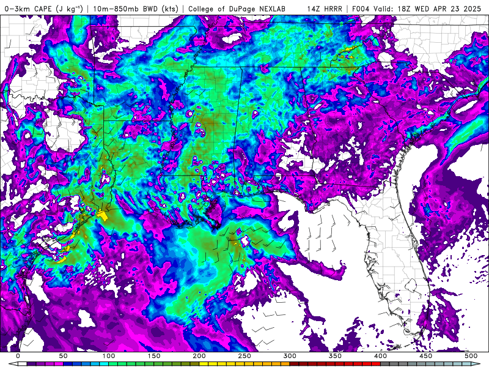This screenshot has width=489, height=367.
Task: Click the colorbar label "0"
Action: coord(18,356)
